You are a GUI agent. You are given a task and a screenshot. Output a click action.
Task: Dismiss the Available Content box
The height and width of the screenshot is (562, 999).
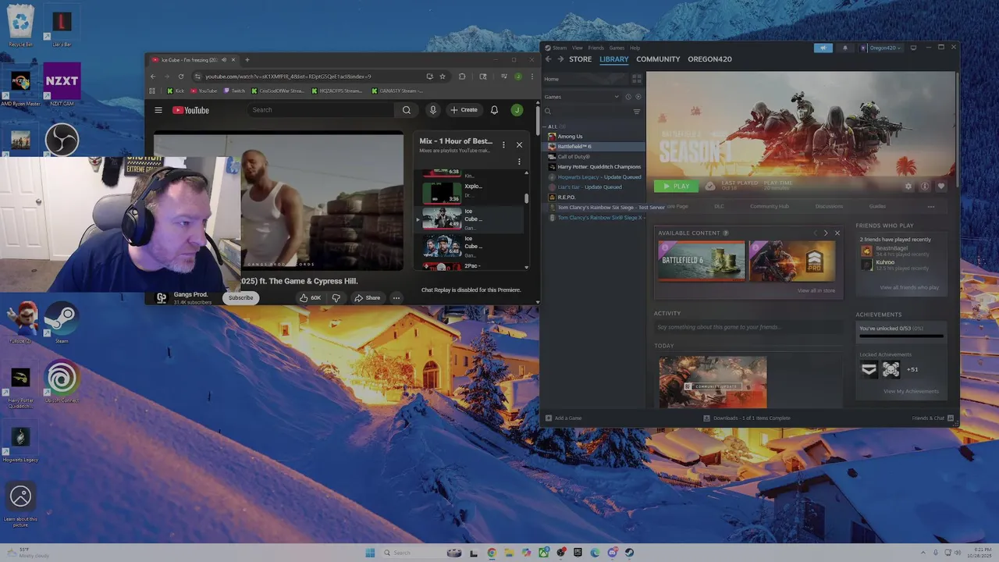837,233
